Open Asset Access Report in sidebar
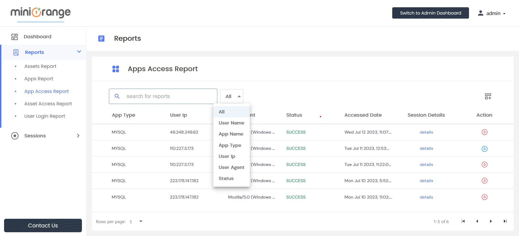519x236 pixels. pyautogui.click(x=48, y=104)
